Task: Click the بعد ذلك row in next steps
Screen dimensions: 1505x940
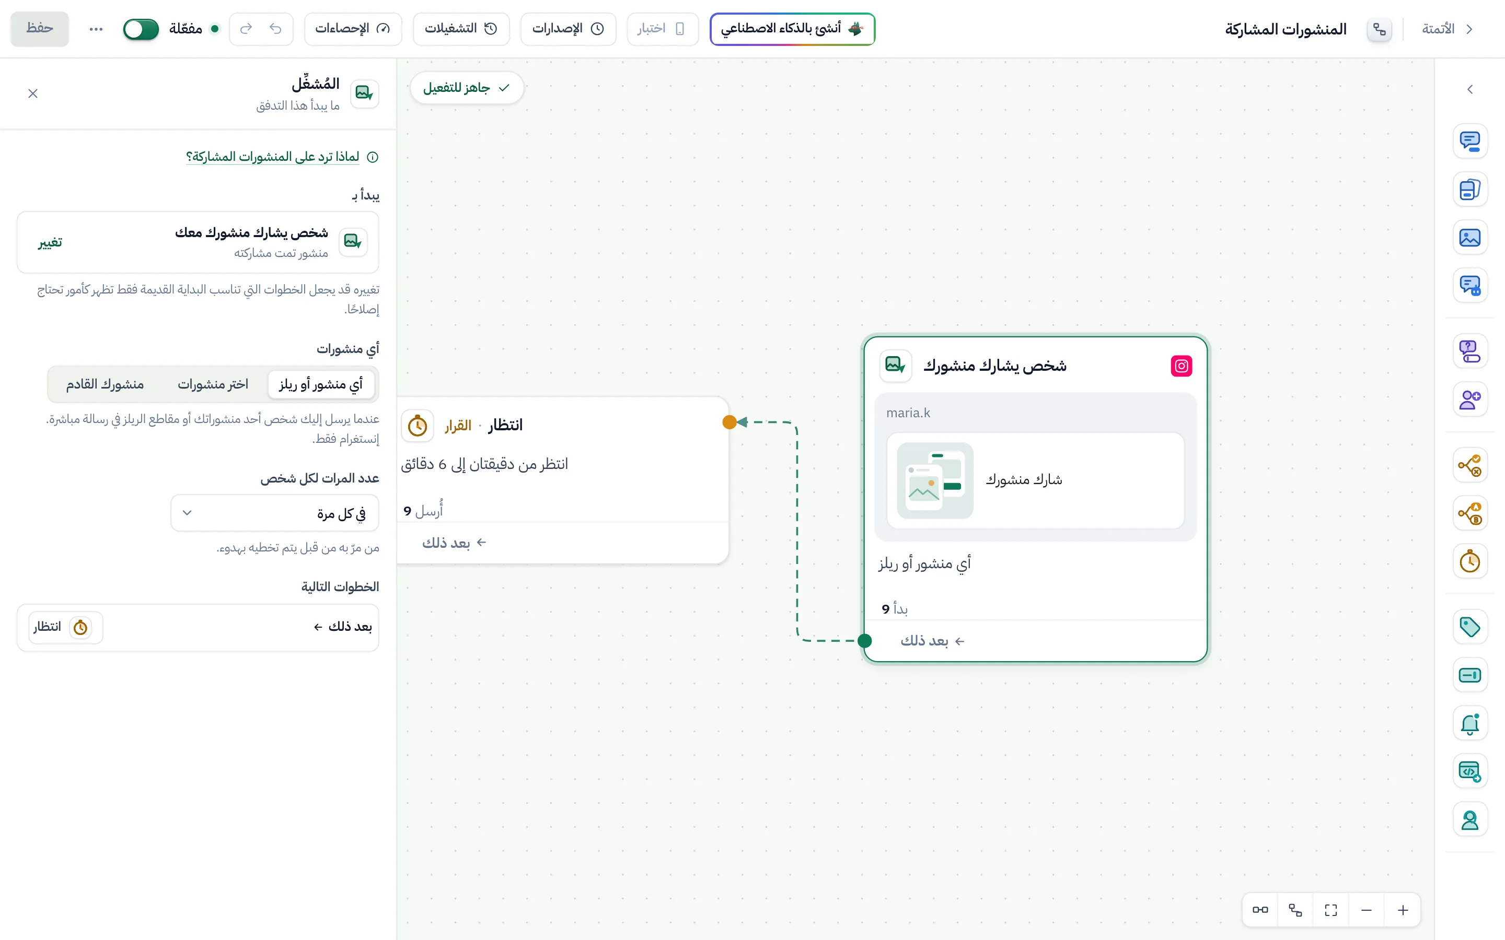Action: tap(198, 627)
